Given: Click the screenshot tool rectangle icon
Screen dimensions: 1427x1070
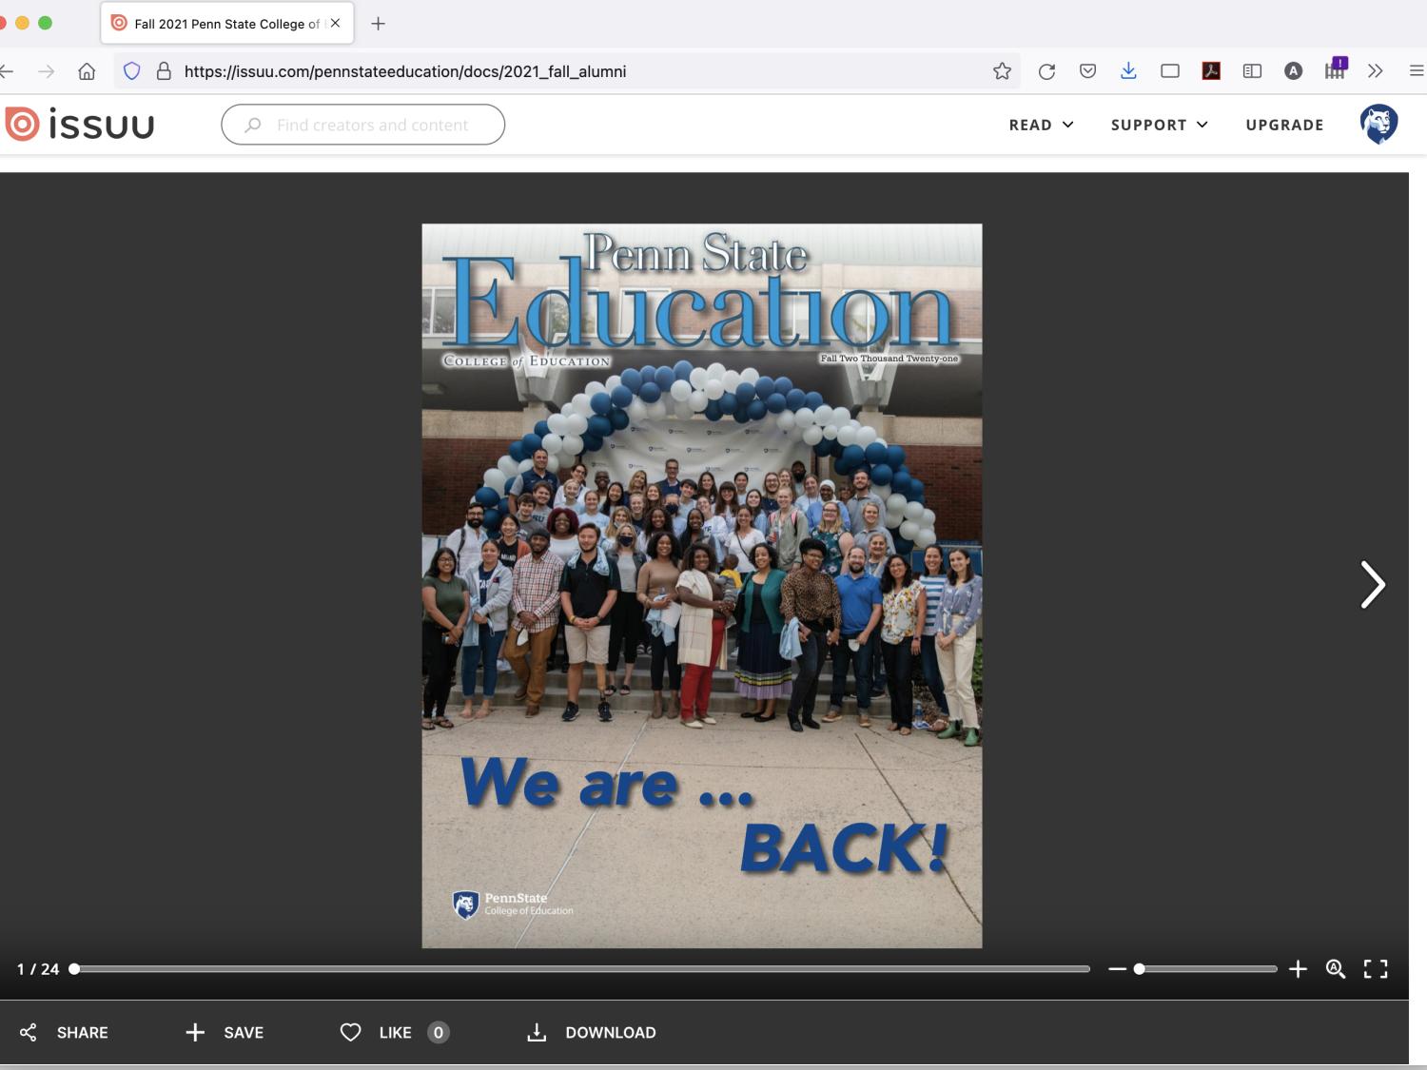Looking at the screenshot, I should (x=1170, y=71).
